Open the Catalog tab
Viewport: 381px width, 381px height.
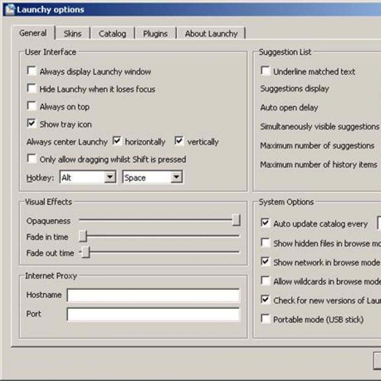[x=112, y=33]
